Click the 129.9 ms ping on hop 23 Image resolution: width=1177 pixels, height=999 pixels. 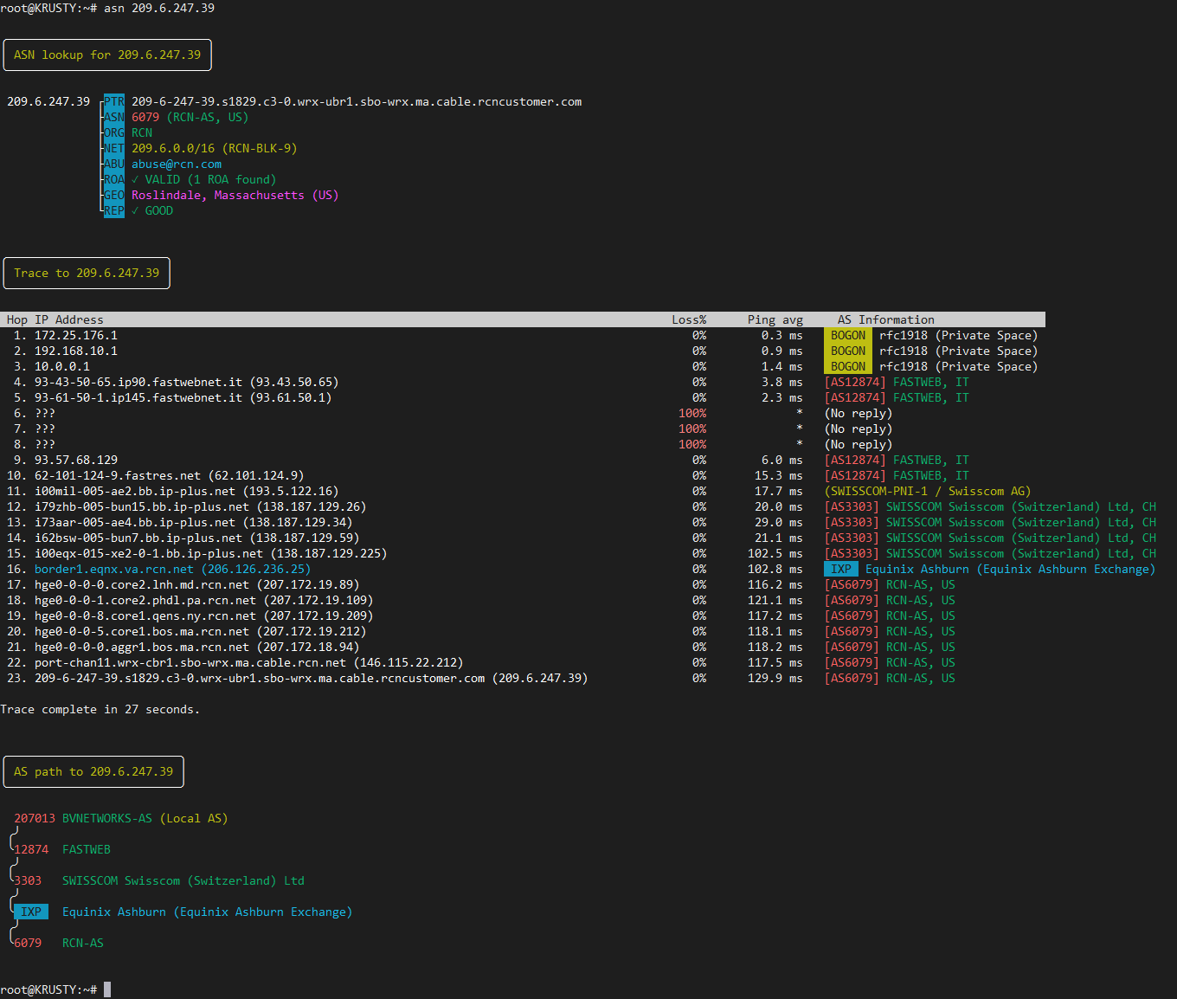click(x=775, y=678)
